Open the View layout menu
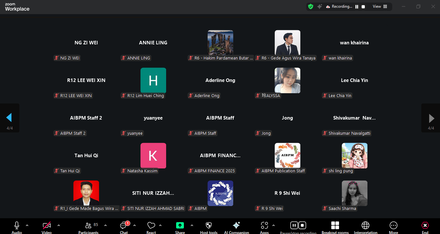 coord(380,6)
